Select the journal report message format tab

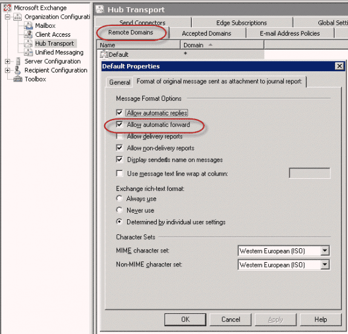(219, 82)
